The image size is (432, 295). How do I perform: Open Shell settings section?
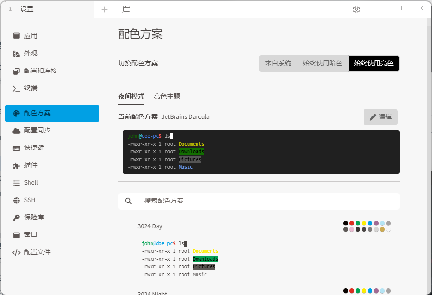(52, 182)
